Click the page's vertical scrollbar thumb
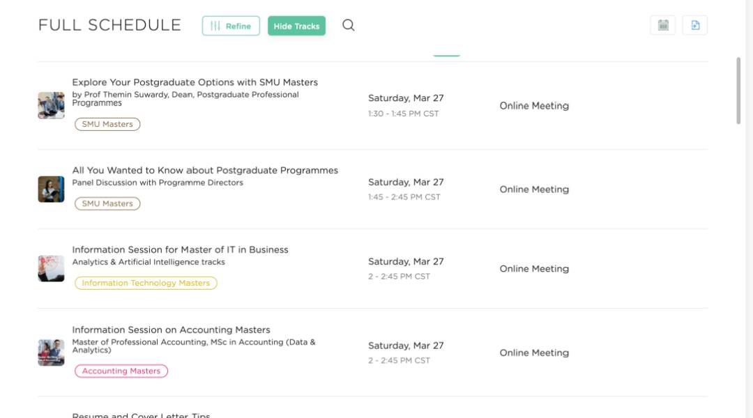The image size is (753, 418). 738,91
